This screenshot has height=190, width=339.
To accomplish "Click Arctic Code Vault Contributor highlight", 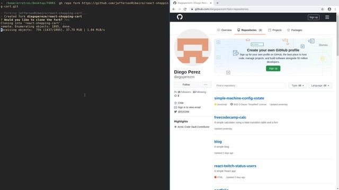I will pyautogui.click(x=193, y=127).
